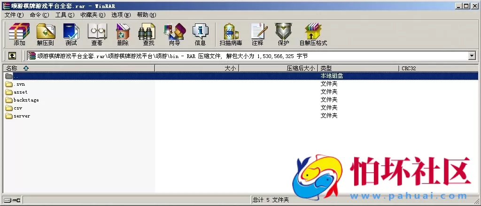The image size is (481, 206).
Task: Click status bar text "总计 5 文件夹"
Action: pyautogui.click(x=271, y=200)
